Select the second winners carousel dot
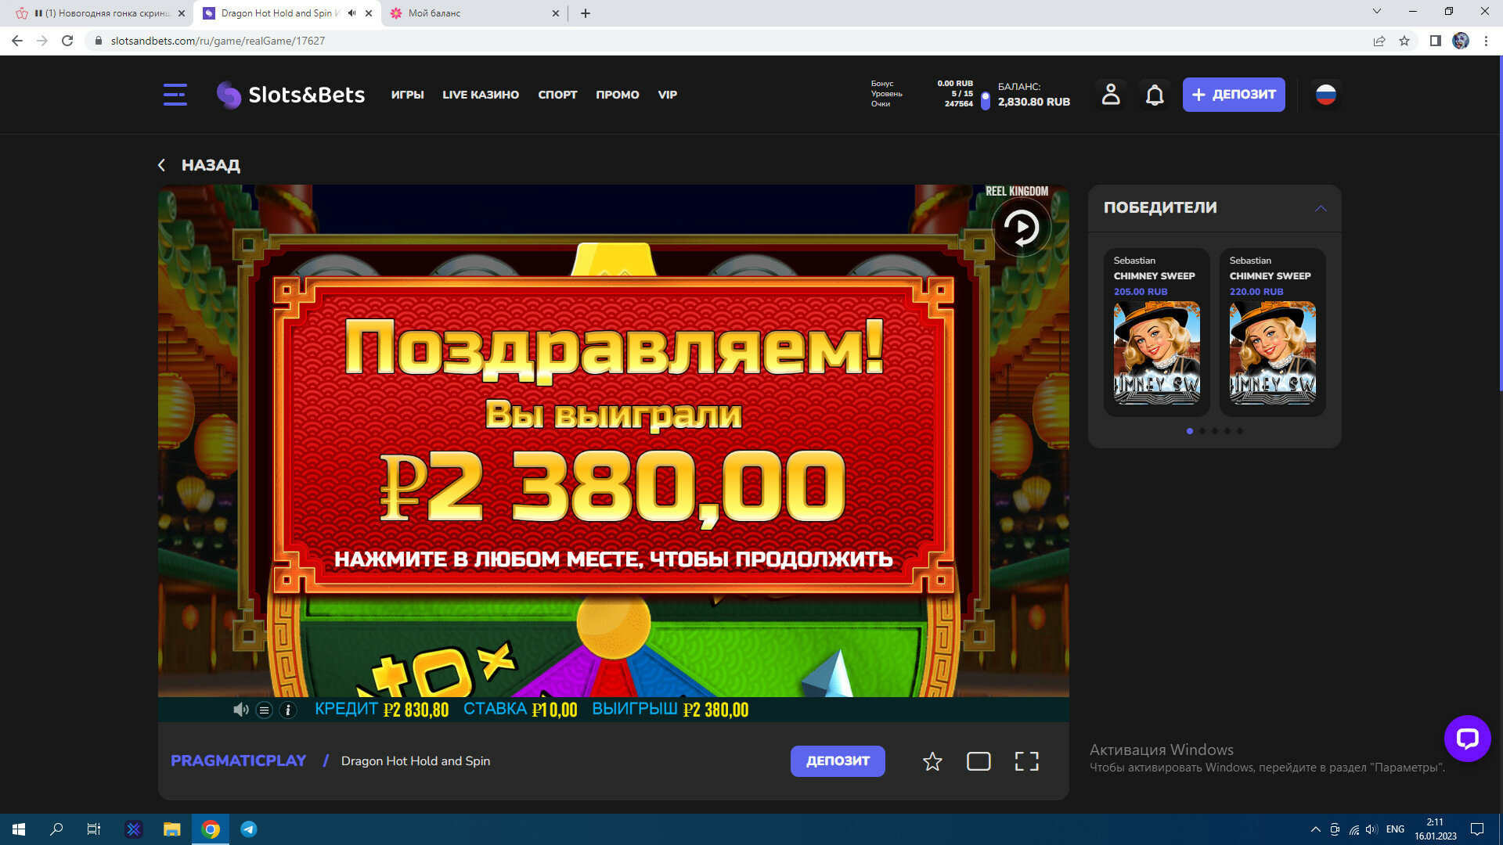1503x845 pixels. (x=1202, y=431)
